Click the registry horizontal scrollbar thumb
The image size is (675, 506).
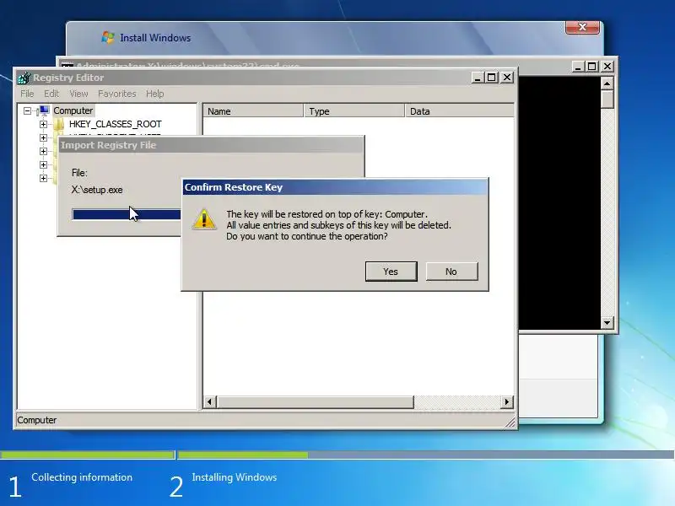(315, 402)
